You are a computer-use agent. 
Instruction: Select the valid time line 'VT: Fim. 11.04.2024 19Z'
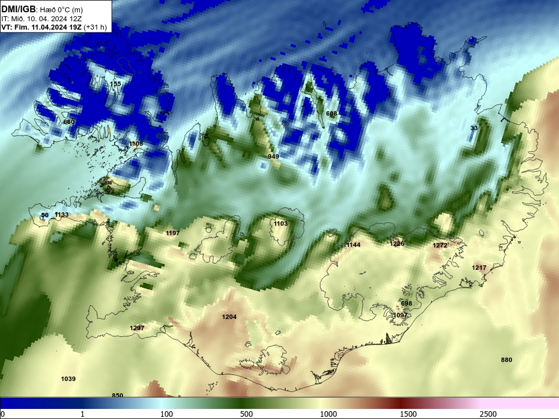[x=41, y=27]
